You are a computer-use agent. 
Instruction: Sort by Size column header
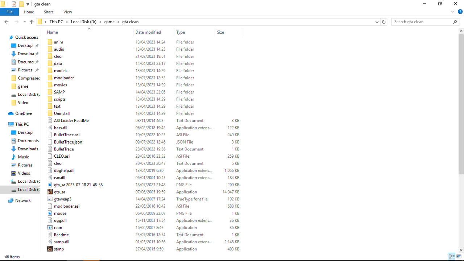(228, 32)
